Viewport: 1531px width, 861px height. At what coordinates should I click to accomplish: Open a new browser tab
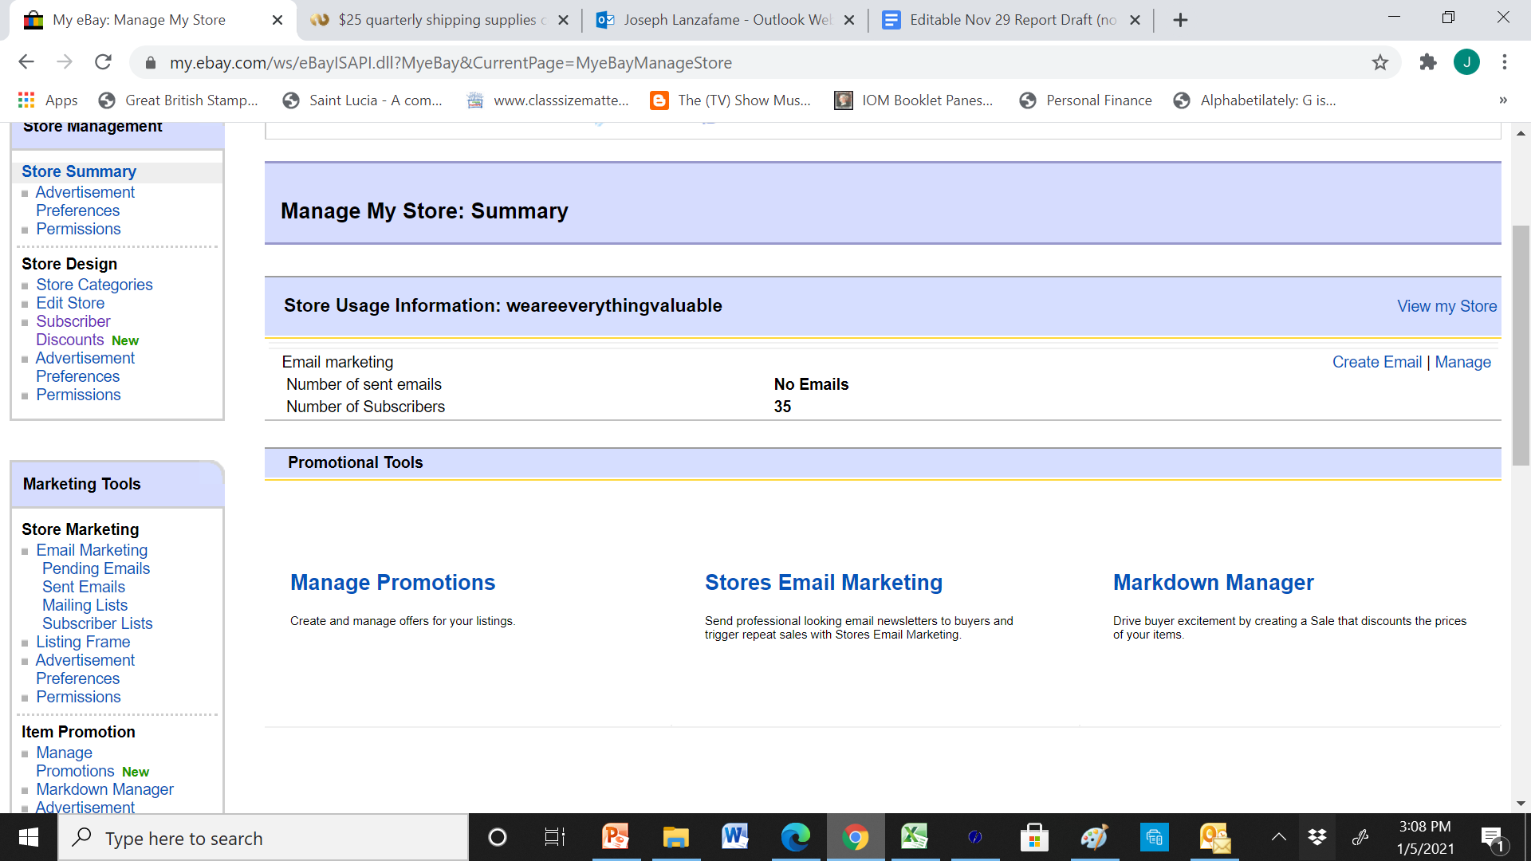[x=1181, y=20]
